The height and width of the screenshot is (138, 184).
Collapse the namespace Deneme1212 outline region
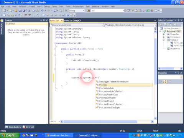click(55, 43)
